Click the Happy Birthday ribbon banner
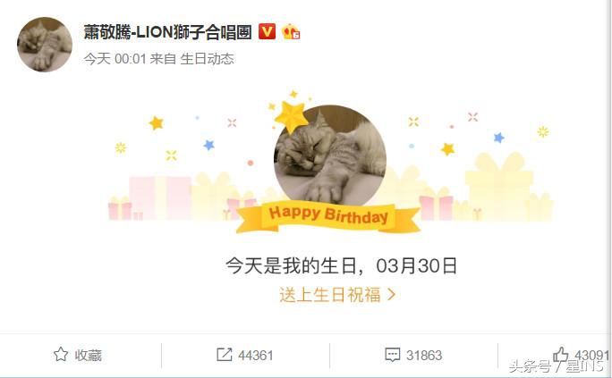The height and width of the screenshot is (378, 612). (328, 216)
